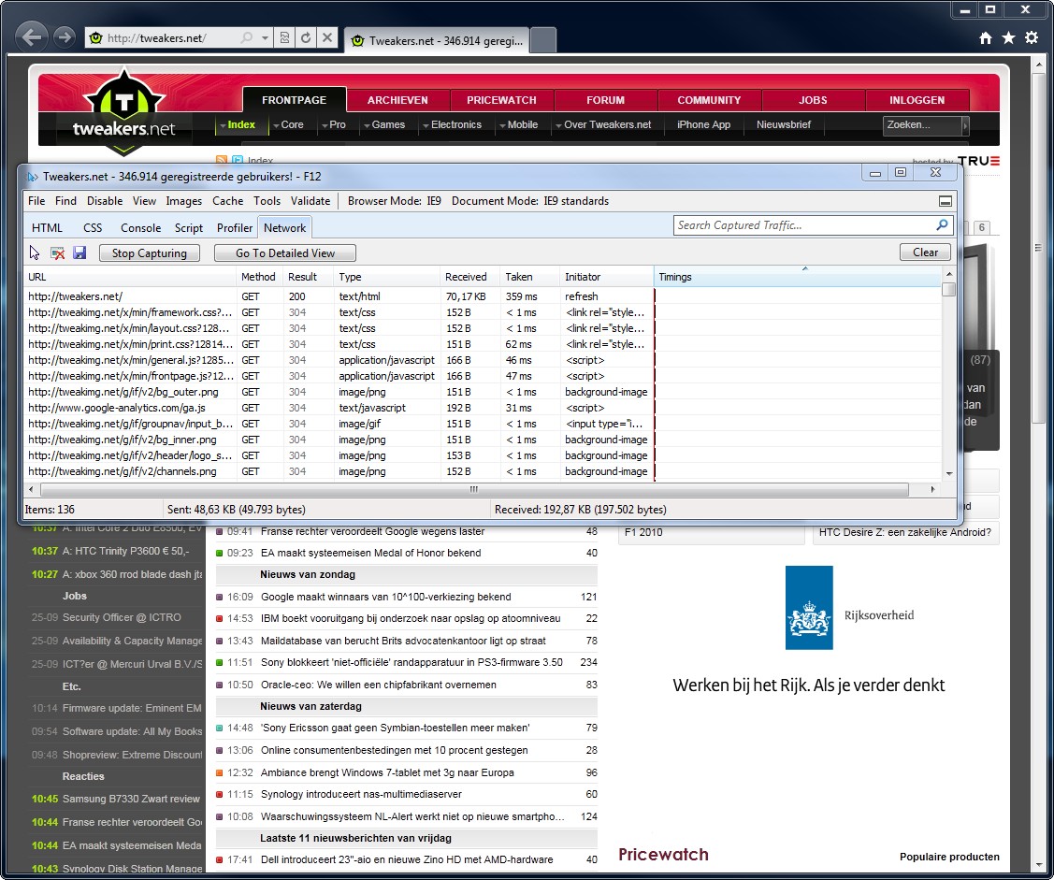Open Browser Mode: IE9 menu
The width and height of the screenshot is (1054, 880).
(x=395, y=201)
